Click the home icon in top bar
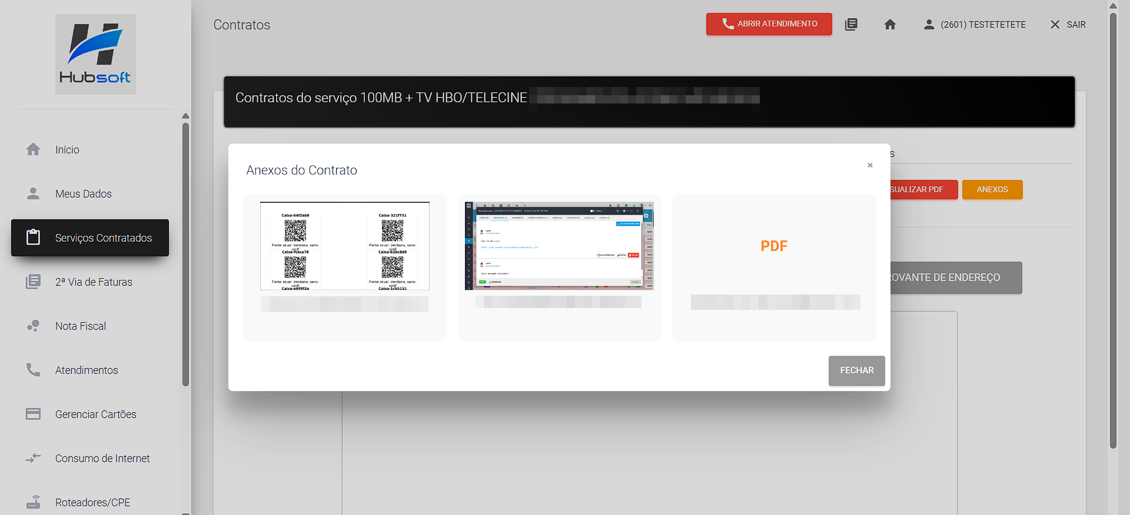Viewport: 1130px width, 515px height. coord(890,24)
